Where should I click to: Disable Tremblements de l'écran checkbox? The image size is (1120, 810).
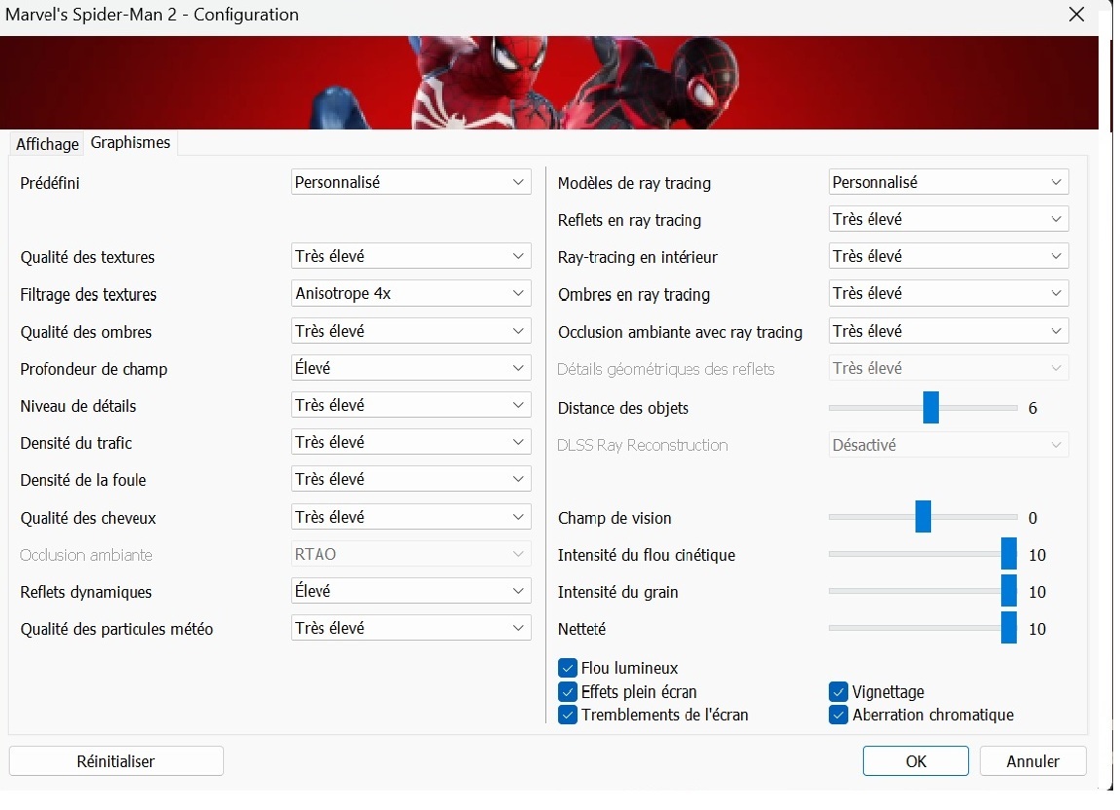pos(567,715)
